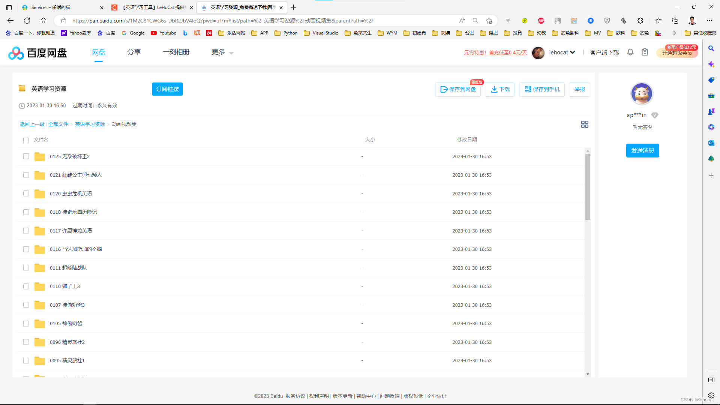This screenshot has height=405, width=720.
Task: Check the select-all 文件名 checkbox
Action: pos(26,140)
